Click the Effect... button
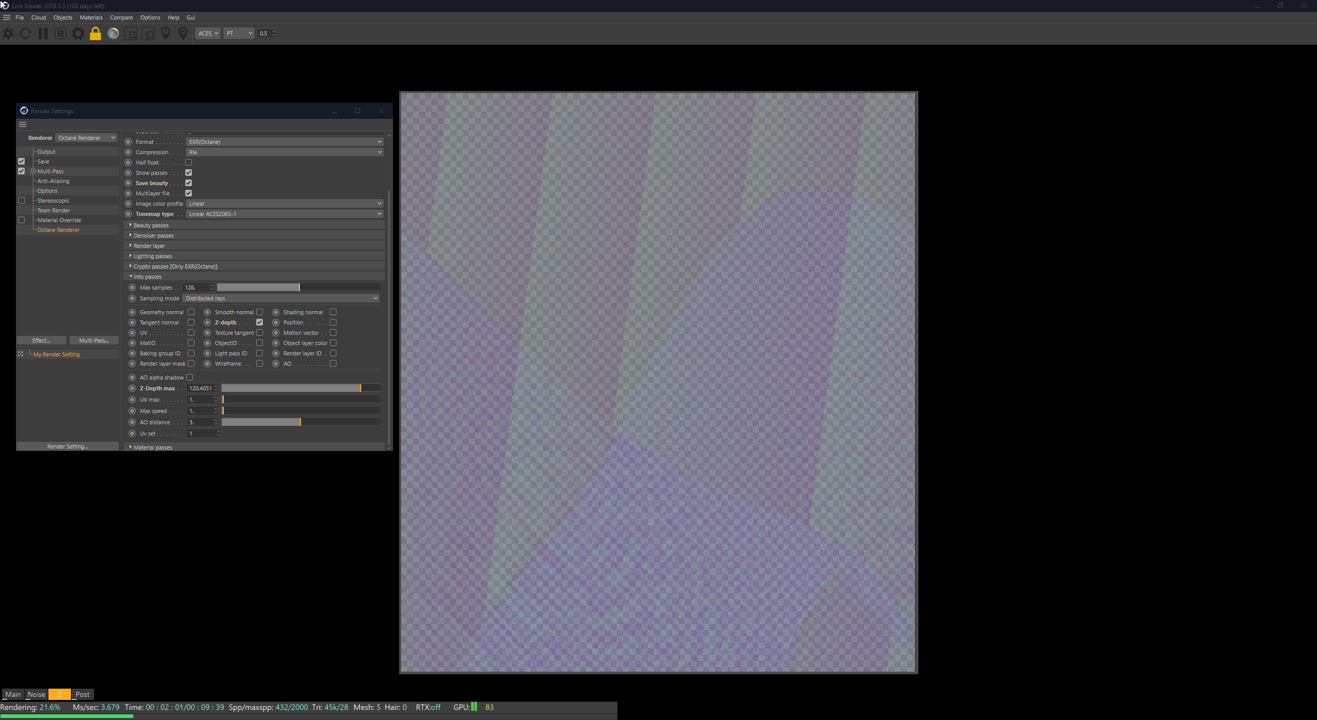Image resolution: width=1317 pixels, height=720 pixels. point(41,340)
